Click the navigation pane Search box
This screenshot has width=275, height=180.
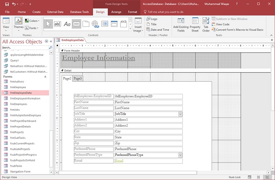click(x=25, y=48)
